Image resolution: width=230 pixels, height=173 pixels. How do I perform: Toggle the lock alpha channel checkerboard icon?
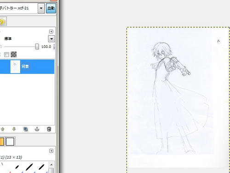point(14,54)
